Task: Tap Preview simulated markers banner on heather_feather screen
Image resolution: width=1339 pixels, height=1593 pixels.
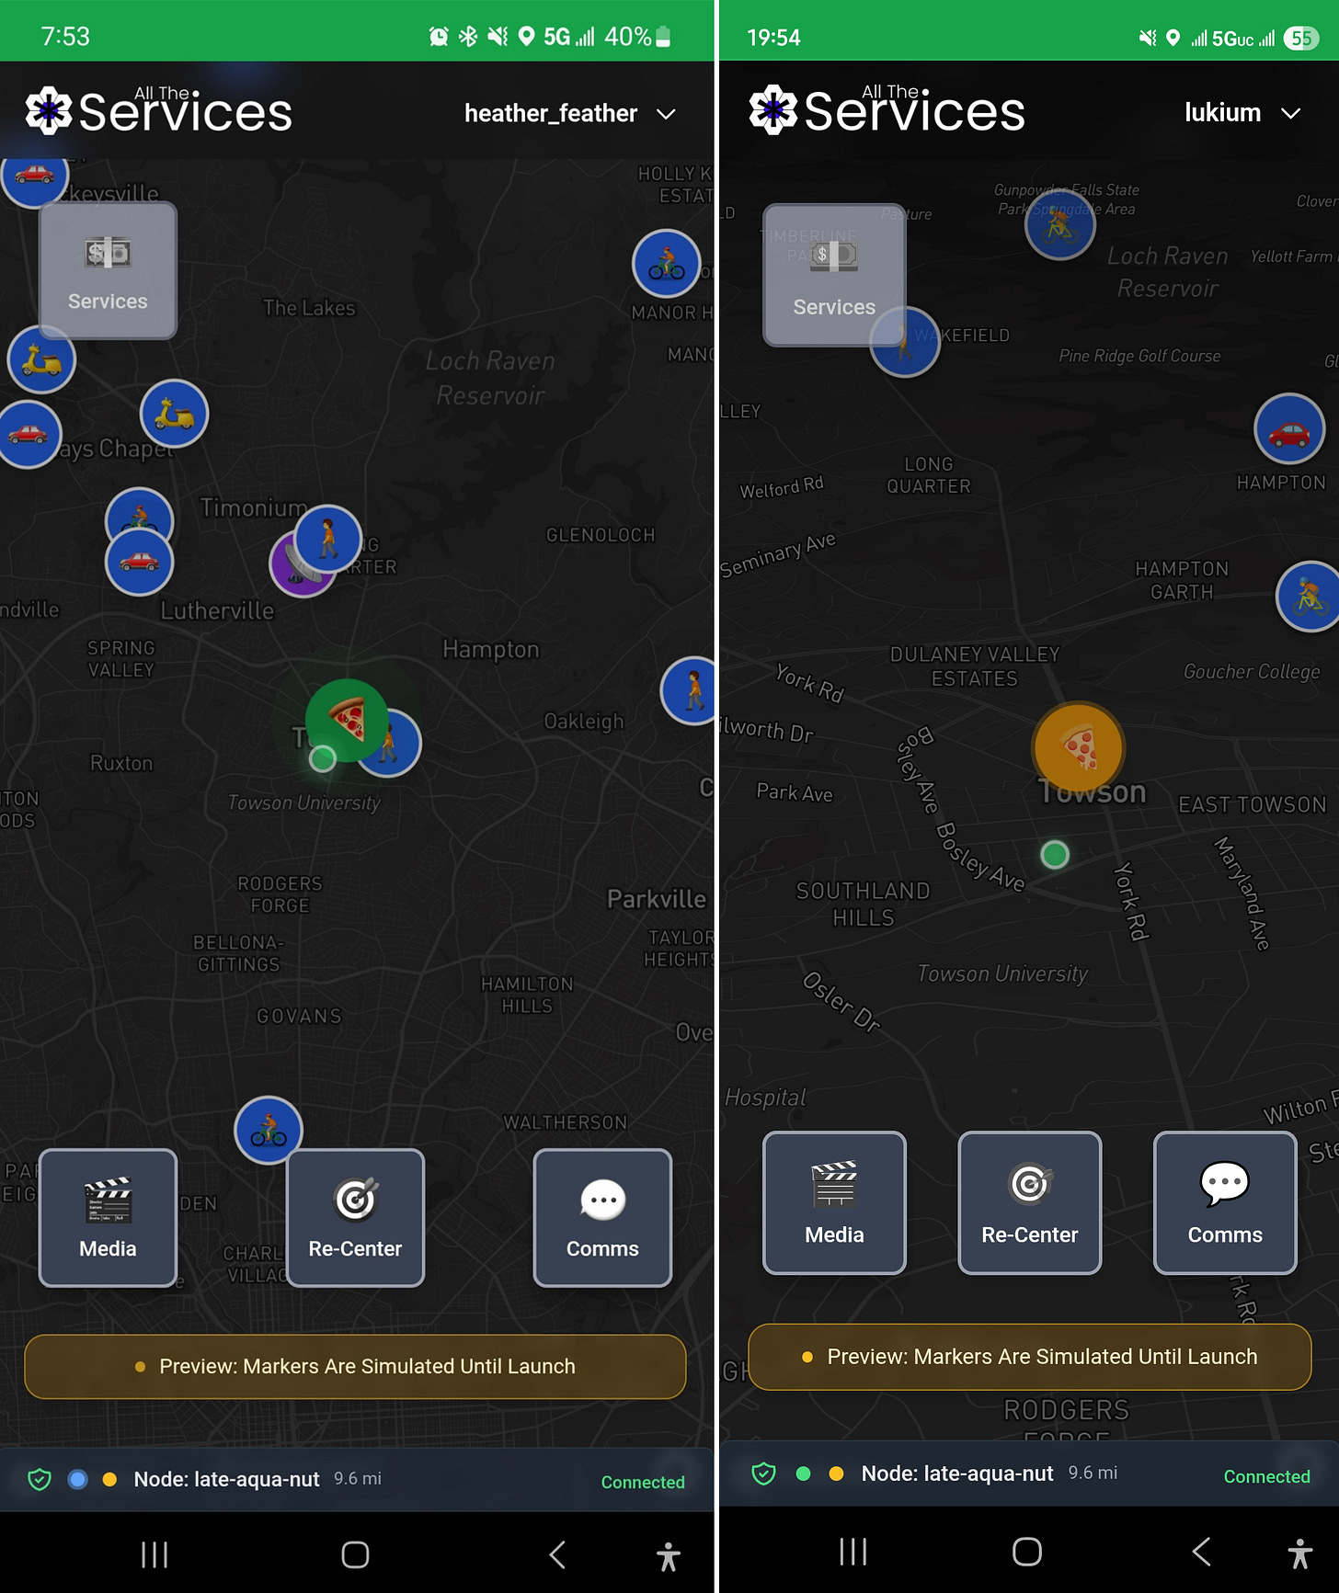Action: tap(355, 1367)
